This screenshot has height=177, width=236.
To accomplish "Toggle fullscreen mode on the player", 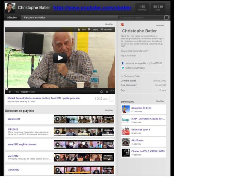I will pyautogui.click(x=112, y=92).
